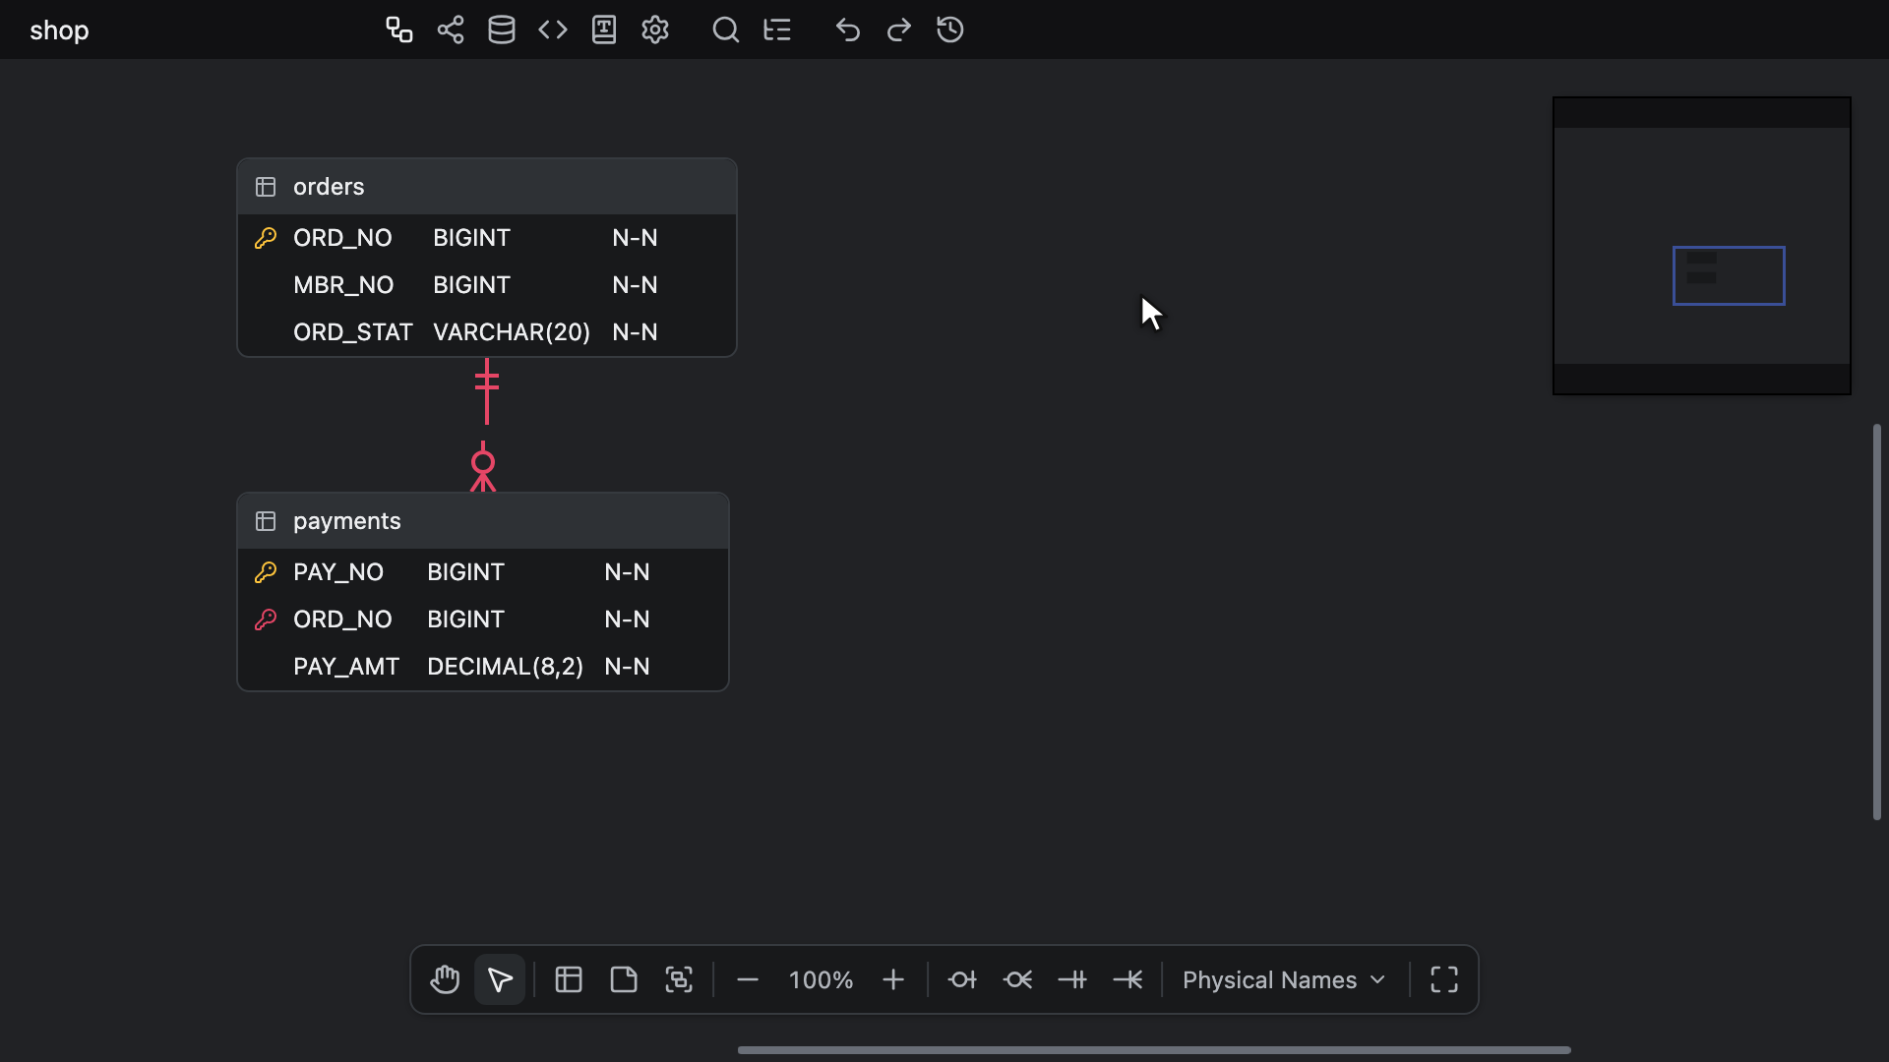This screenshot has width=1889, height=1062.
Task: Click the shop database name
Action: coord(59,30)
